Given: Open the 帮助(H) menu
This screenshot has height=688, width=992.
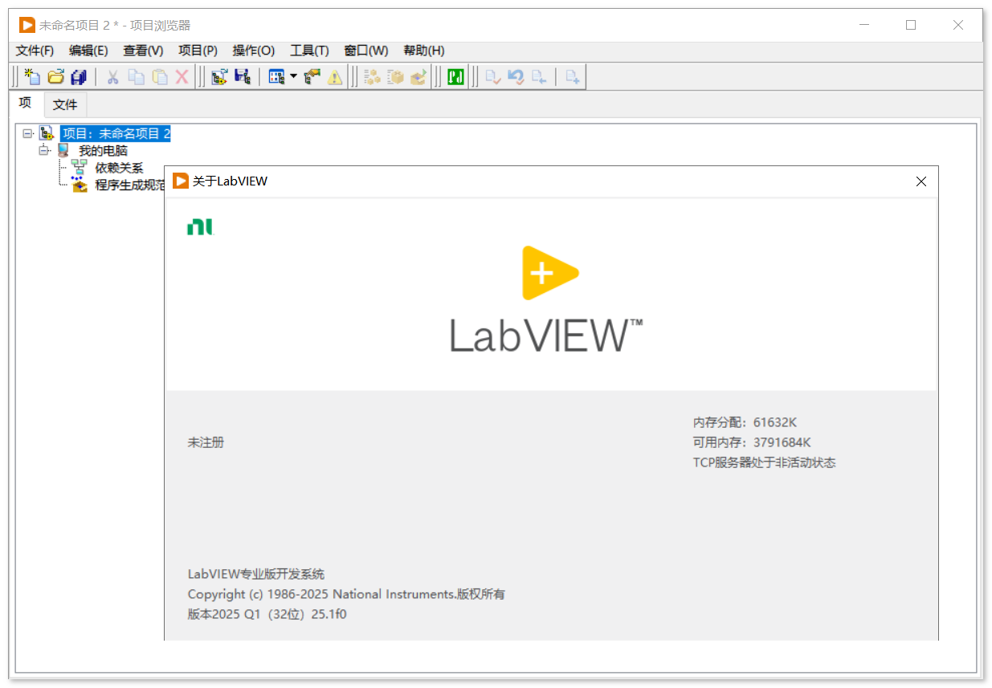Looking at the screenshot, I should (423, 51).
